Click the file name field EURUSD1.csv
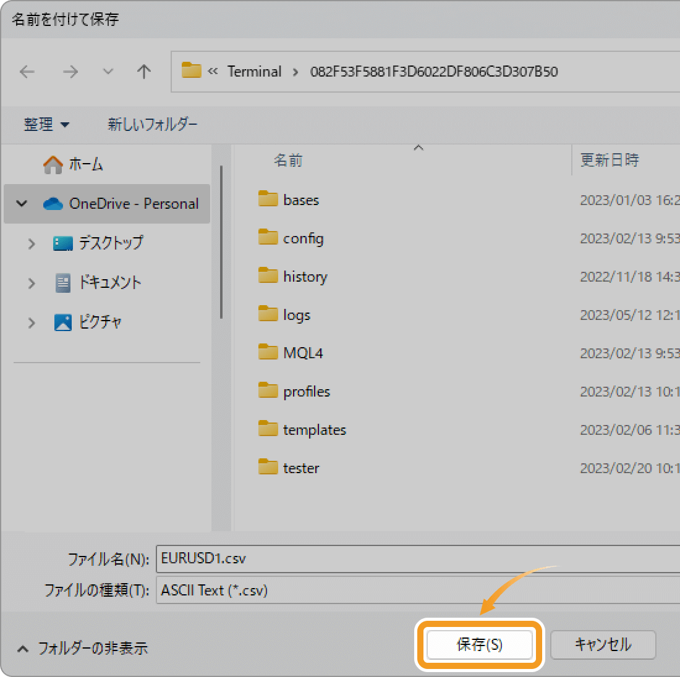 point(418,558)
